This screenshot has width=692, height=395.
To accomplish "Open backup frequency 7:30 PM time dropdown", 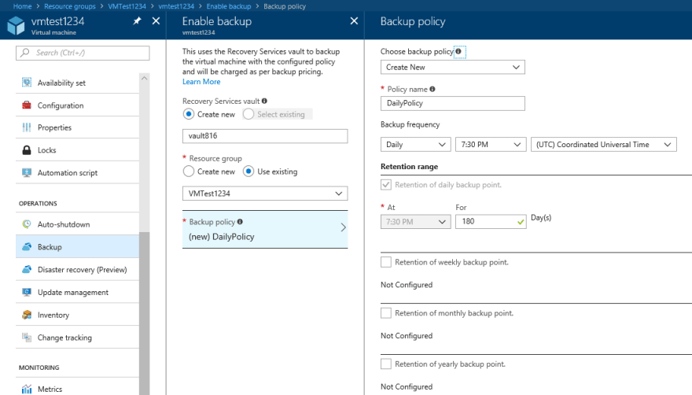I will tap(491, 145).
